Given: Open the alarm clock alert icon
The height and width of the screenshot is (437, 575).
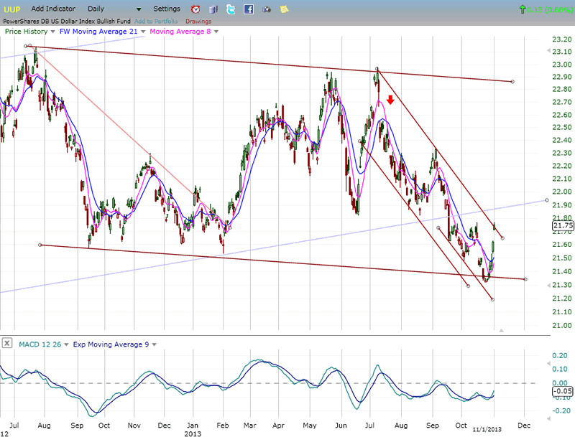Looking at the screenshot, I should [x=195, y=9].
